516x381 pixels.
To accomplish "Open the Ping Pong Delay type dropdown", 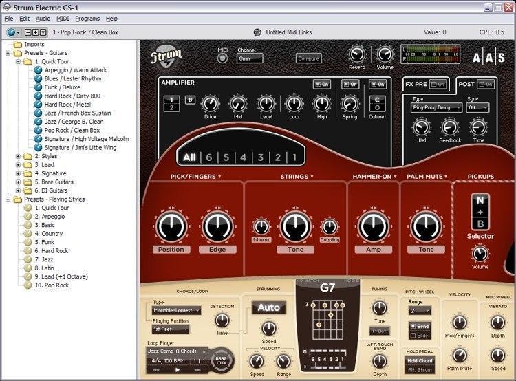I will [x=435, y=107].
